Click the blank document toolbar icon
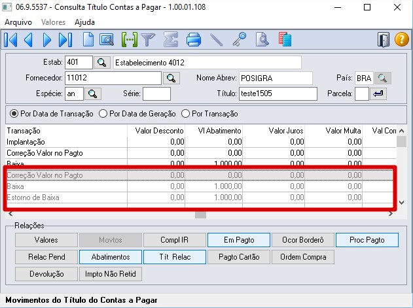413x308 pixels. pos(88,40)
